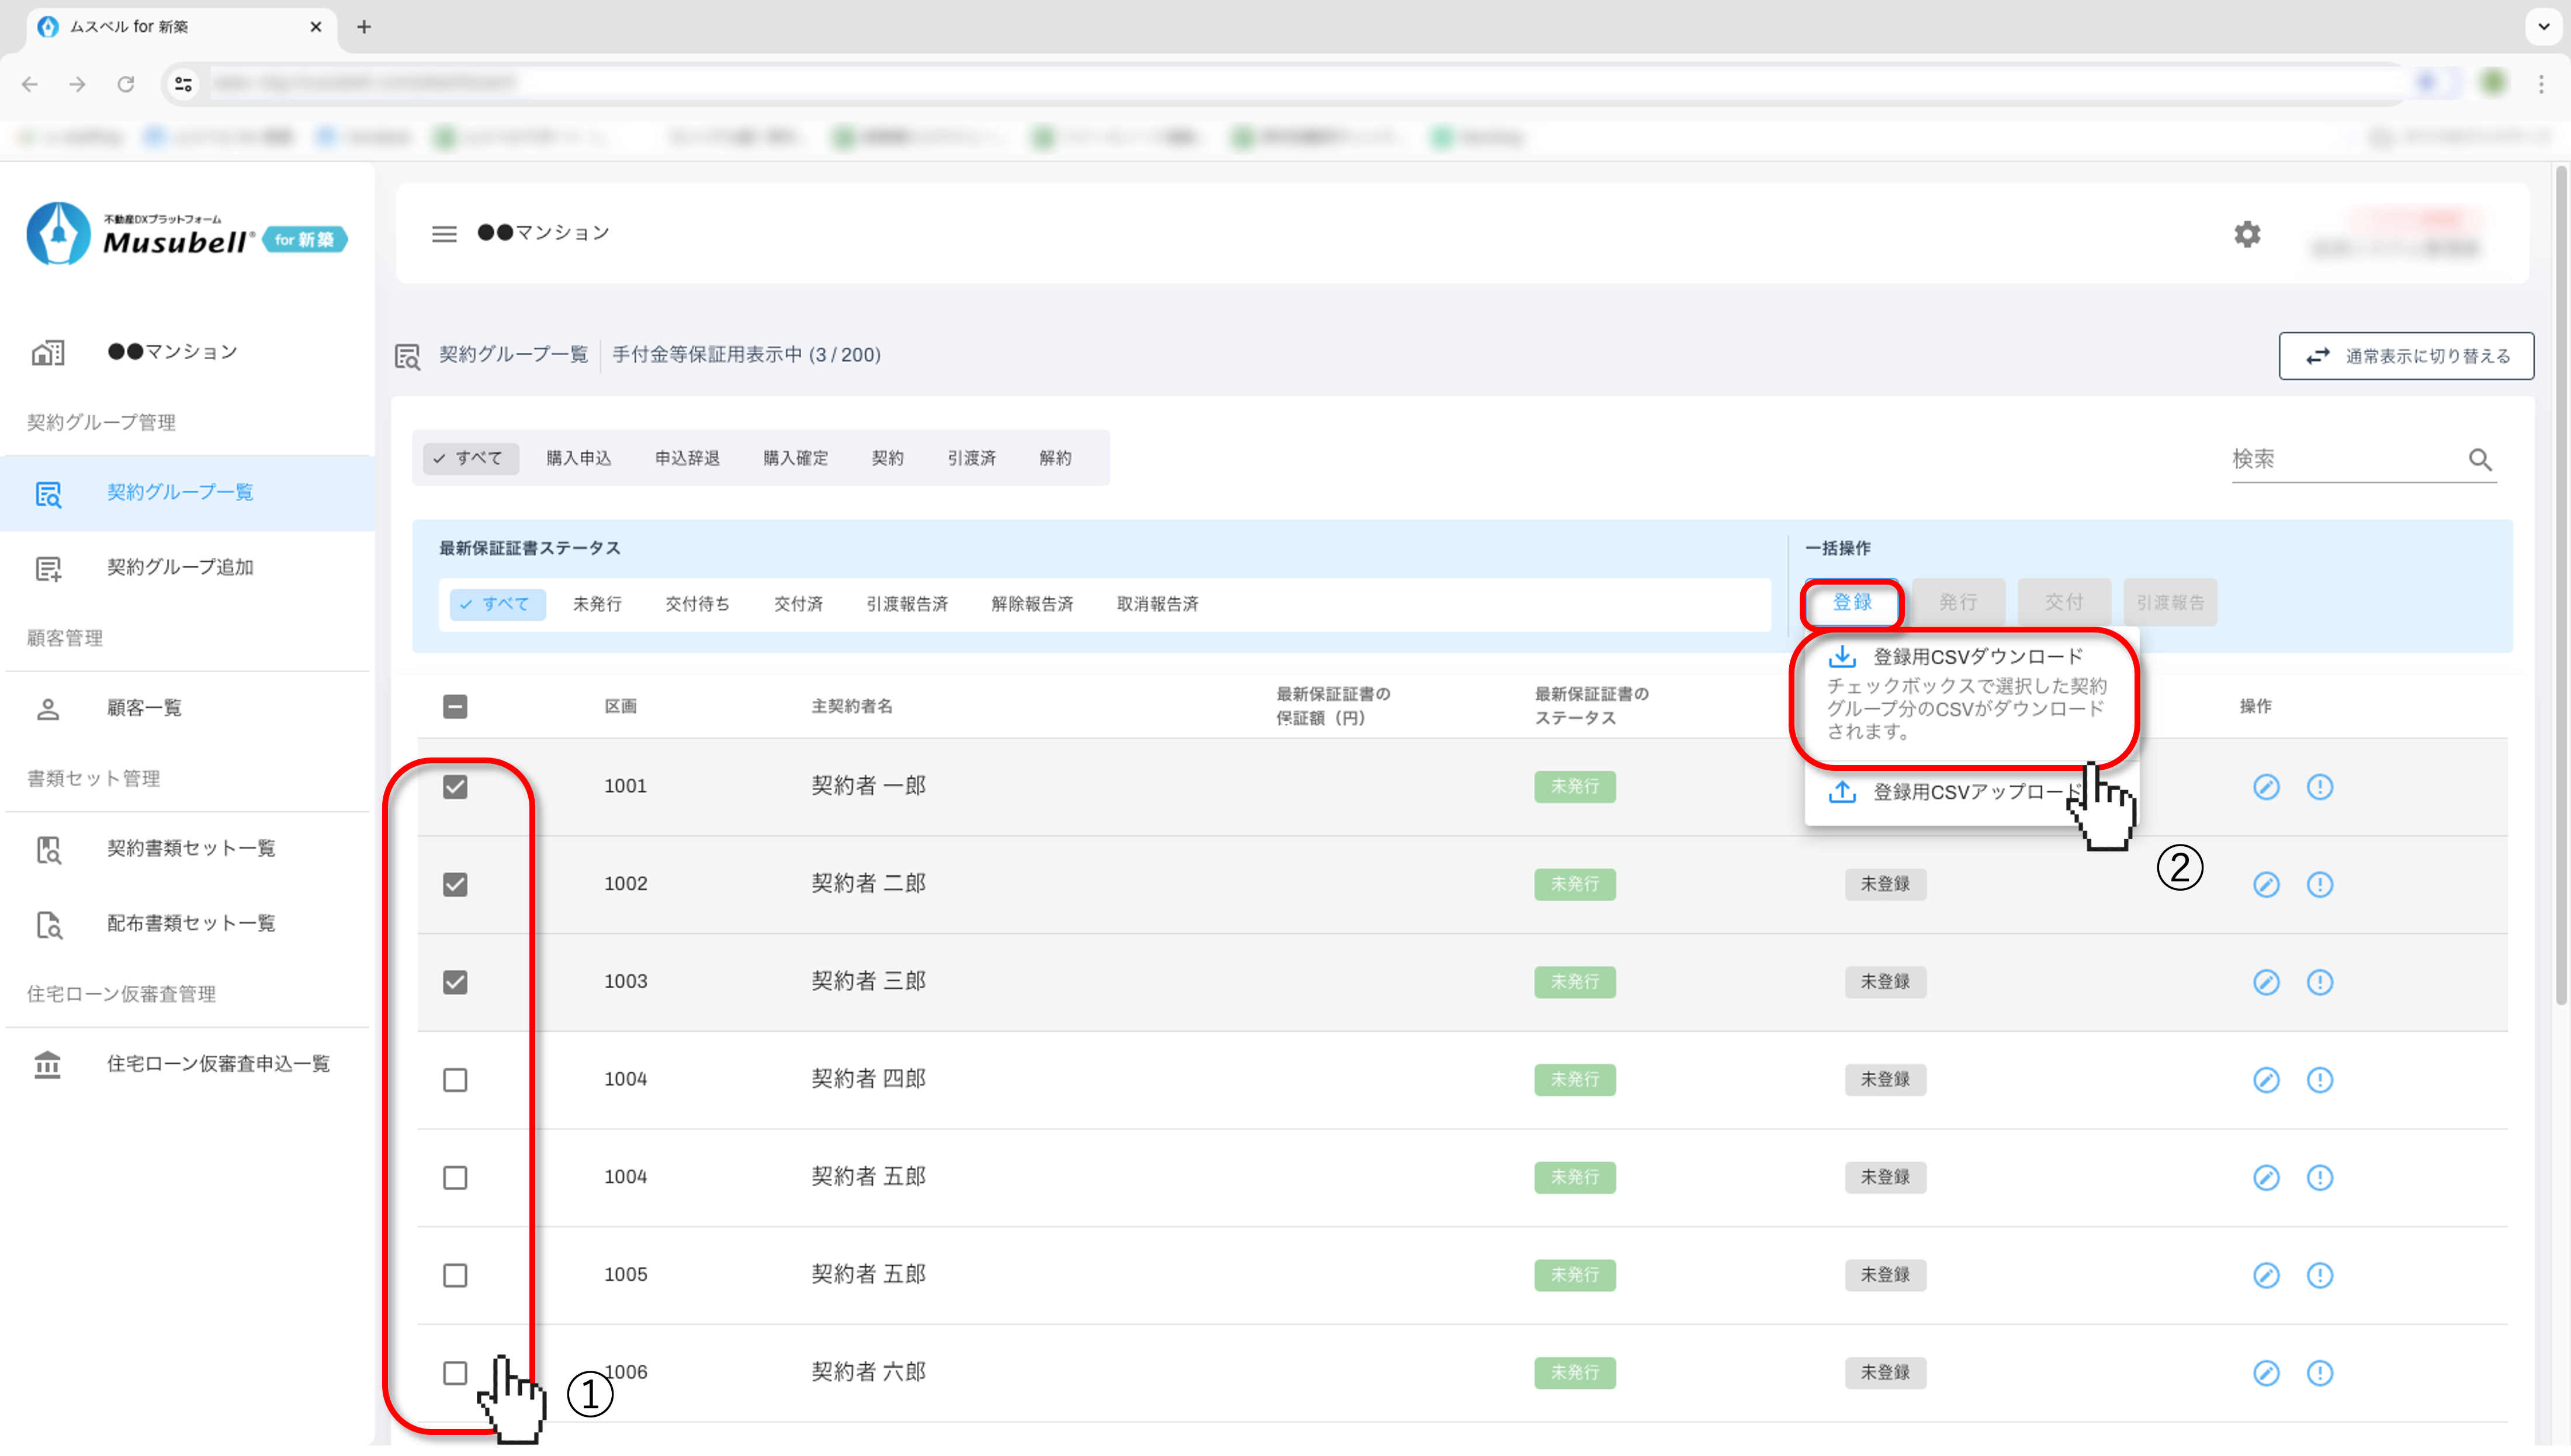Image resolution: width=2571 pixels, height=1456 pixels.
Task: Open the 登録 bulk operation dropdown
Action: (1852, 602)
